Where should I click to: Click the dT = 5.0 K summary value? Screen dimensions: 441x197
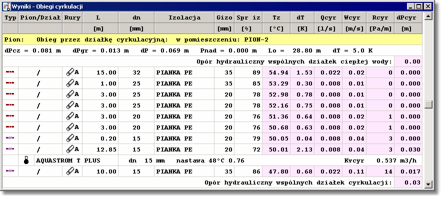click(352, 50)
